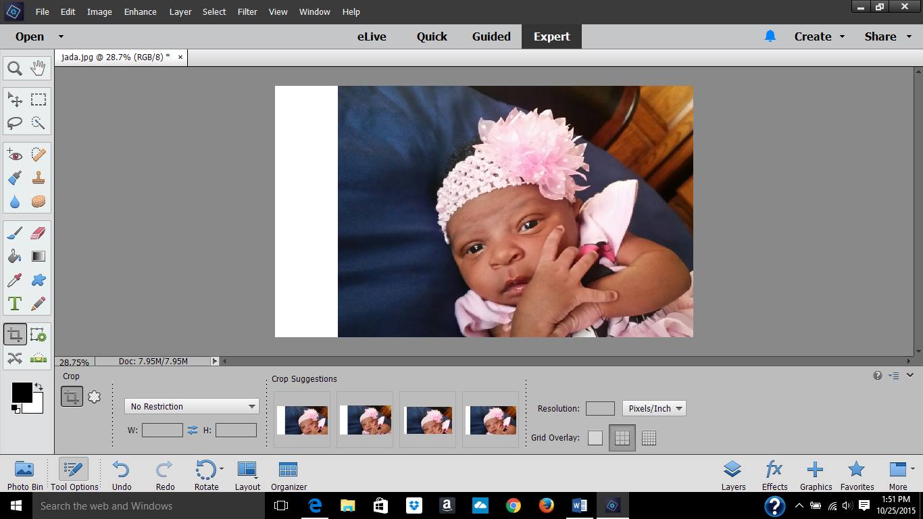Image resolution: width=923 pixels, height=519 pixels.
Task: Select the Horizontal Type tool
Action: coord(15,303)
